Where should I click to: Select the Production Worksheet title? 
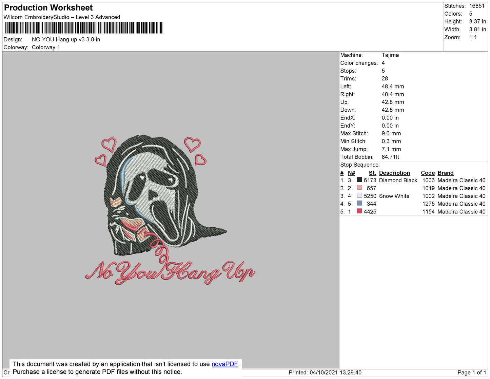coord(48,8)
